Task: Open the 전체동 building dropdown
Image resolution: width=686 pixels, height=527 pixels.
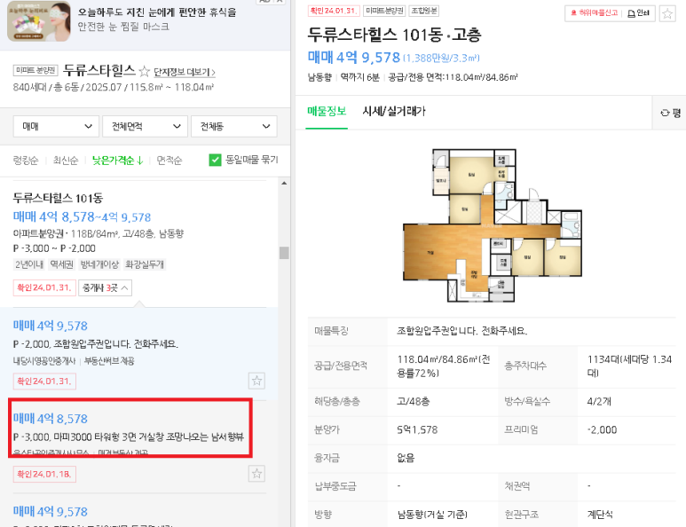Action: click(x=234, y=126)
